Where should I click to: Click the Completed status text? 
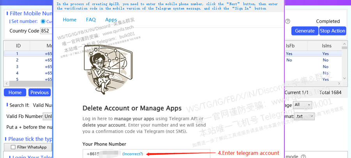328,21
